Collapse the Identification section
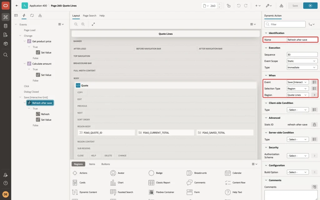Image resolution: width=320 pixels, height=200 pixels. 266,33
